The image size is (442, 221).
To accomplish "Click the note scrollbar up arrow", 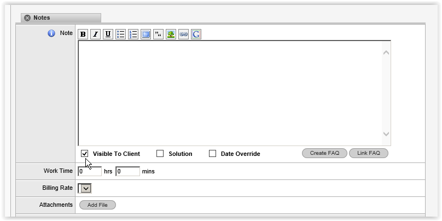I will point(386,53).
